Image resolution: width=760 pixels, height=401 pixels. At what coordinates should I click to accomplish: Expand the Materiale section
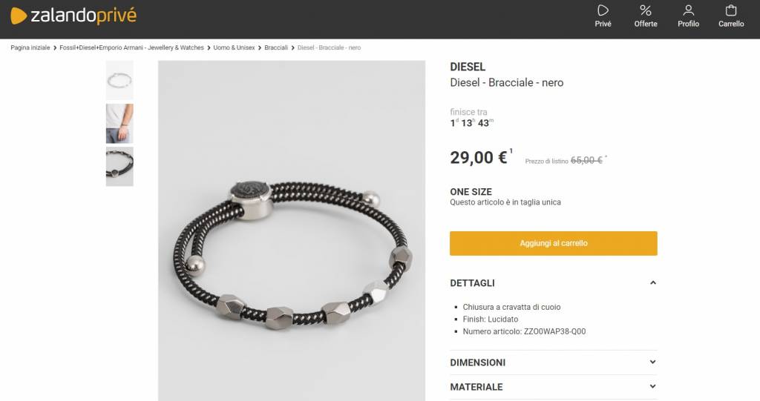coord(554,386)
